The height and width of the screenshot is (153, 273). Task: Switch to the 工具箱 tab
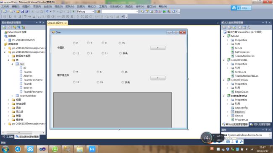8,137
